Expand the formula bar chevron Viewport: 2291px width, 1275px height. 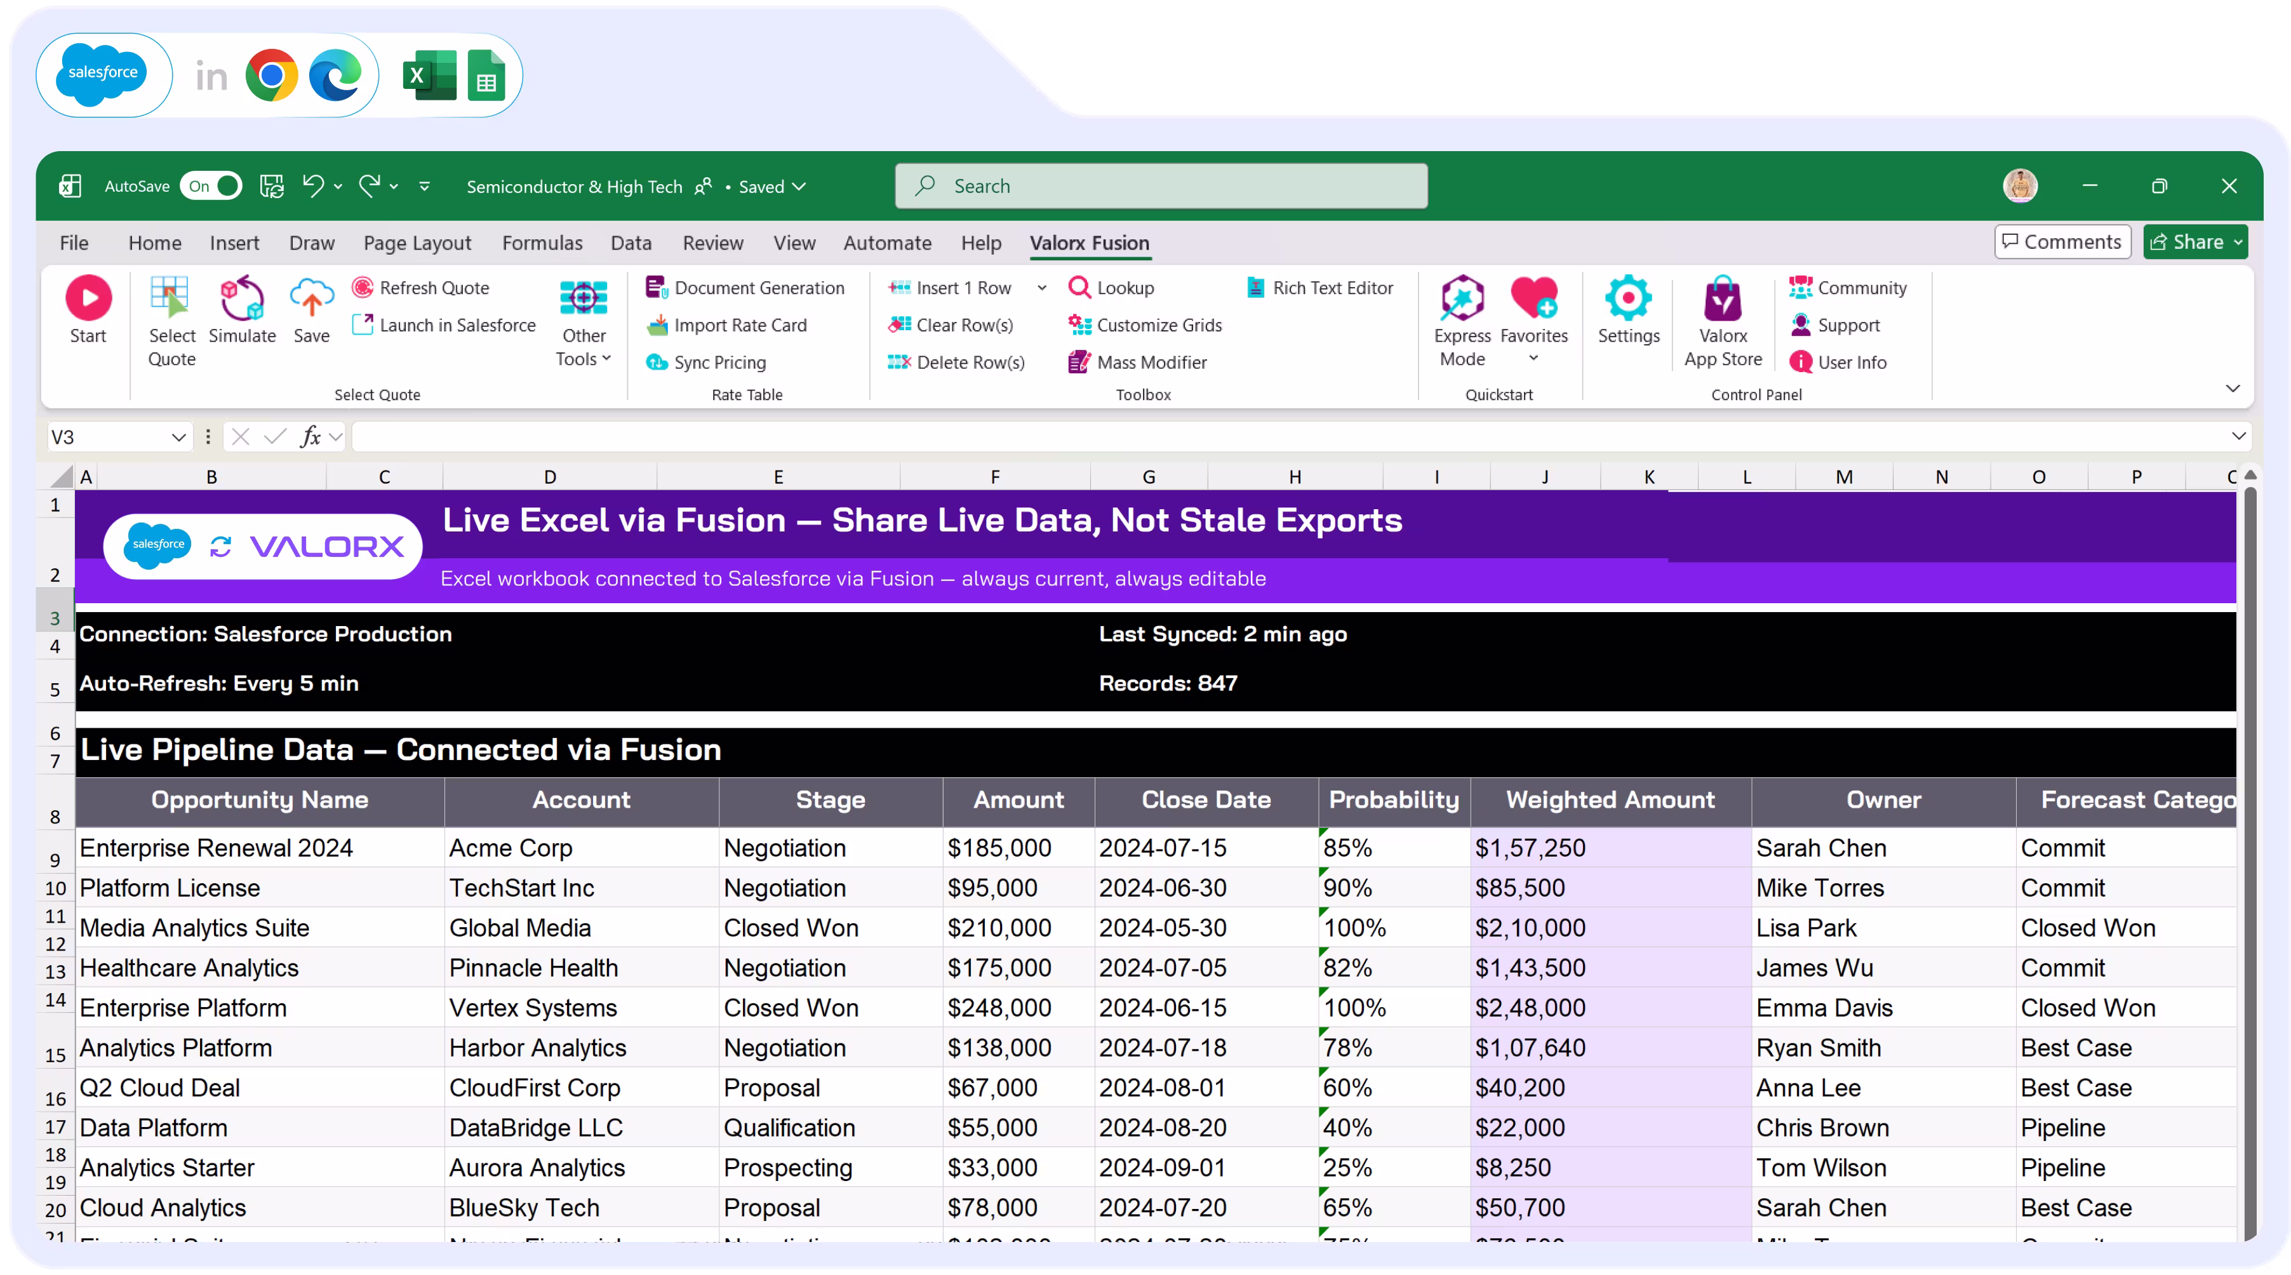(x=2238, y=436)
